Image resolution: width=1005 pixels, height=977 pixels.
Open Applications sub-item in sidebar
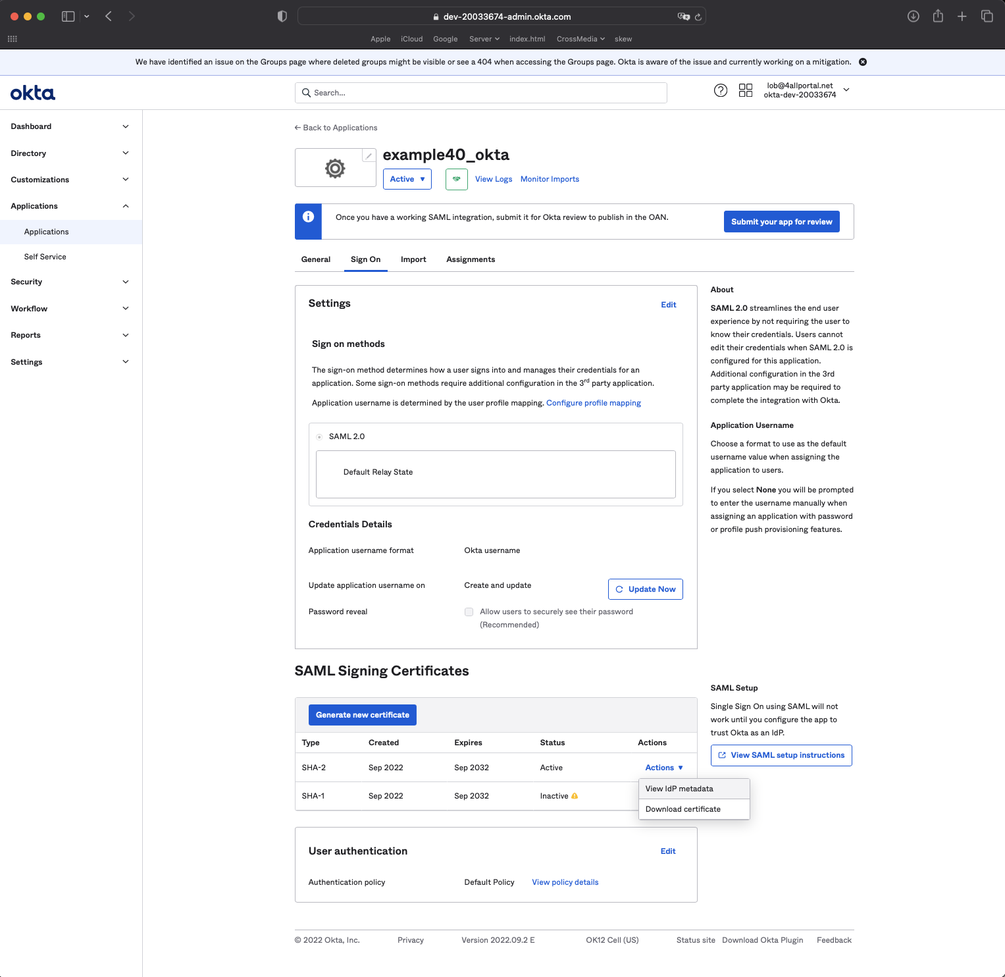coord(71,232)
